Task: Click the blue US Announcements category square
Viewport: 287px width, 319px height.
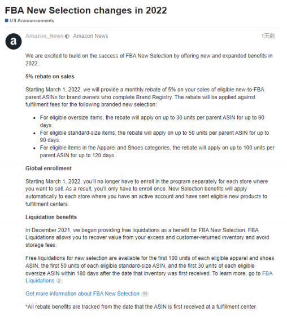Action: tap(7, 20)
